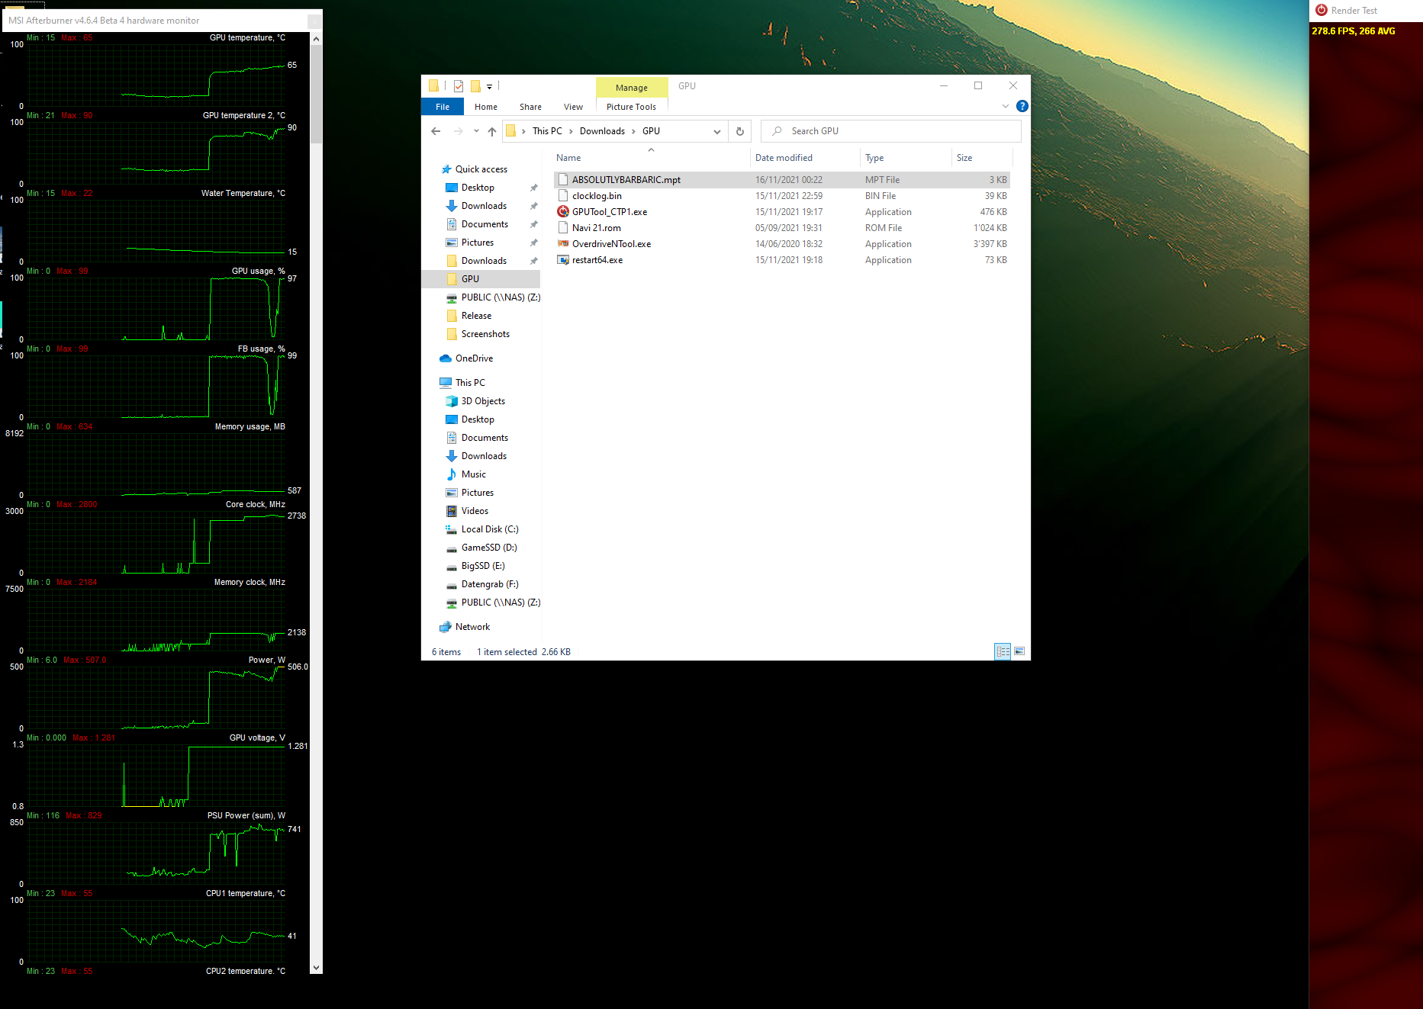The height and width of the screenshot is (1009, 1423).
Task: Open Local Disk (C:) drive
Action: point(489,529)
